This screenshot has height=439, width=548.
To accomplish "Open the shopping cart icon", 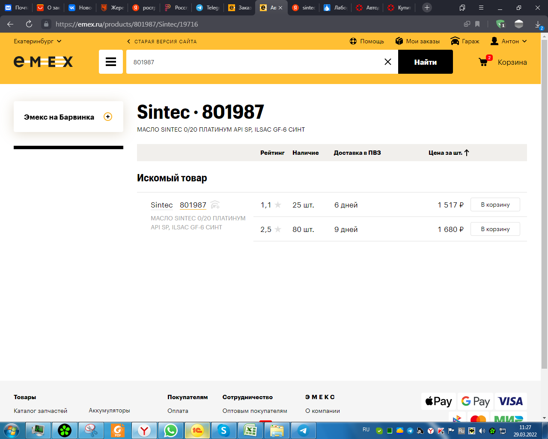I will pos(483,62).
